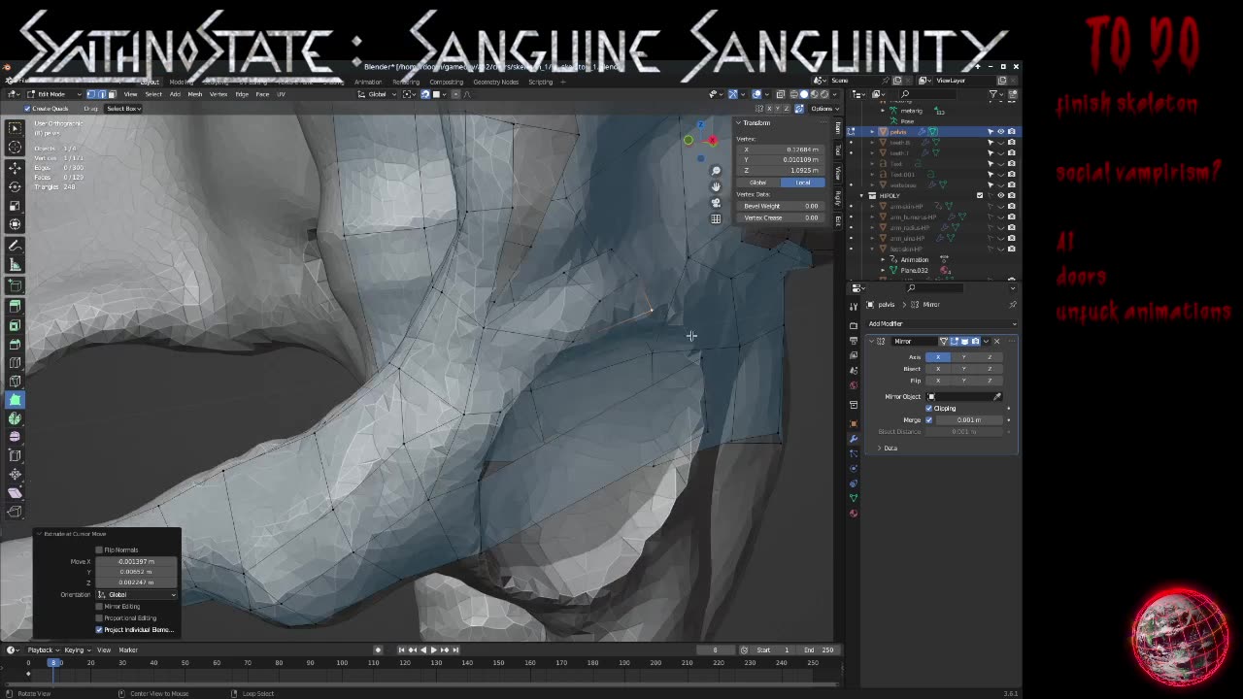Switch to the Geometry Nodes workspace tab
The image size is (1243, 699).
pyautogui.click(x=495, y=82)
